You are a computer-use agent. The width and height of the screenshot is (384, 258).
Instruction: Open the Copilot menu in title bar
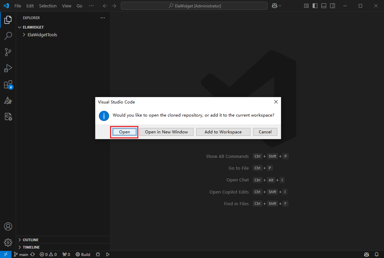coord(277,6)
